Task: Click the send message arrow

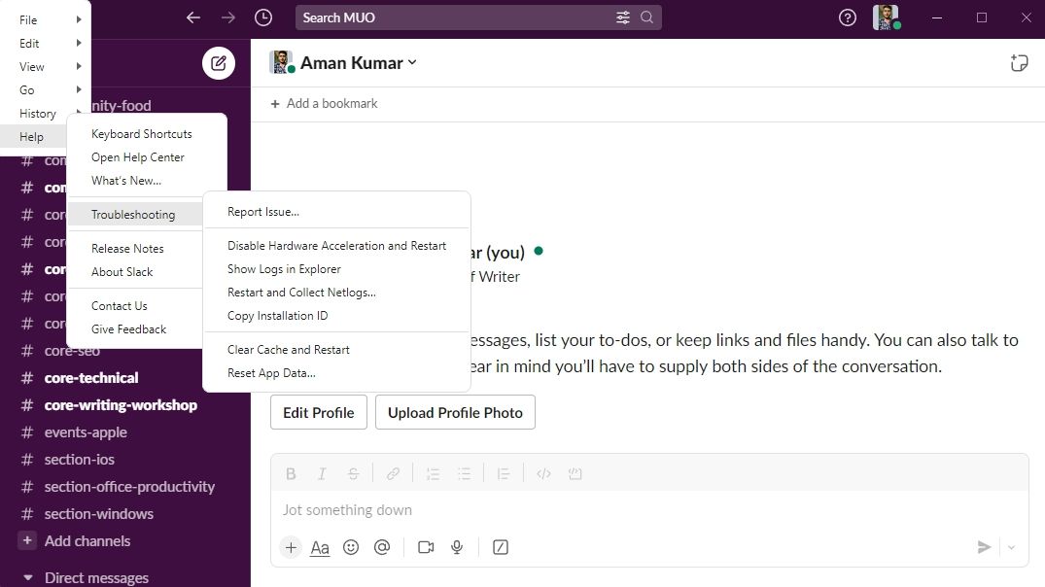Action: pyautogui.click(x=984, y=547)
